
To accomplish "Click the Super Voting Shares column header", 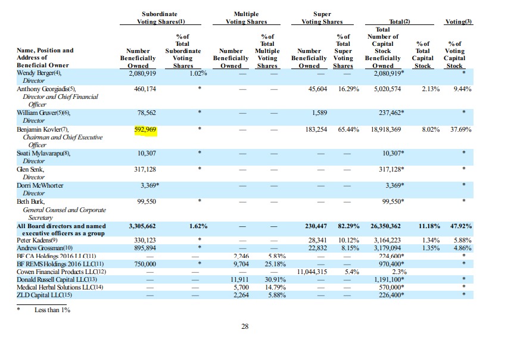I will click(322, 18).
